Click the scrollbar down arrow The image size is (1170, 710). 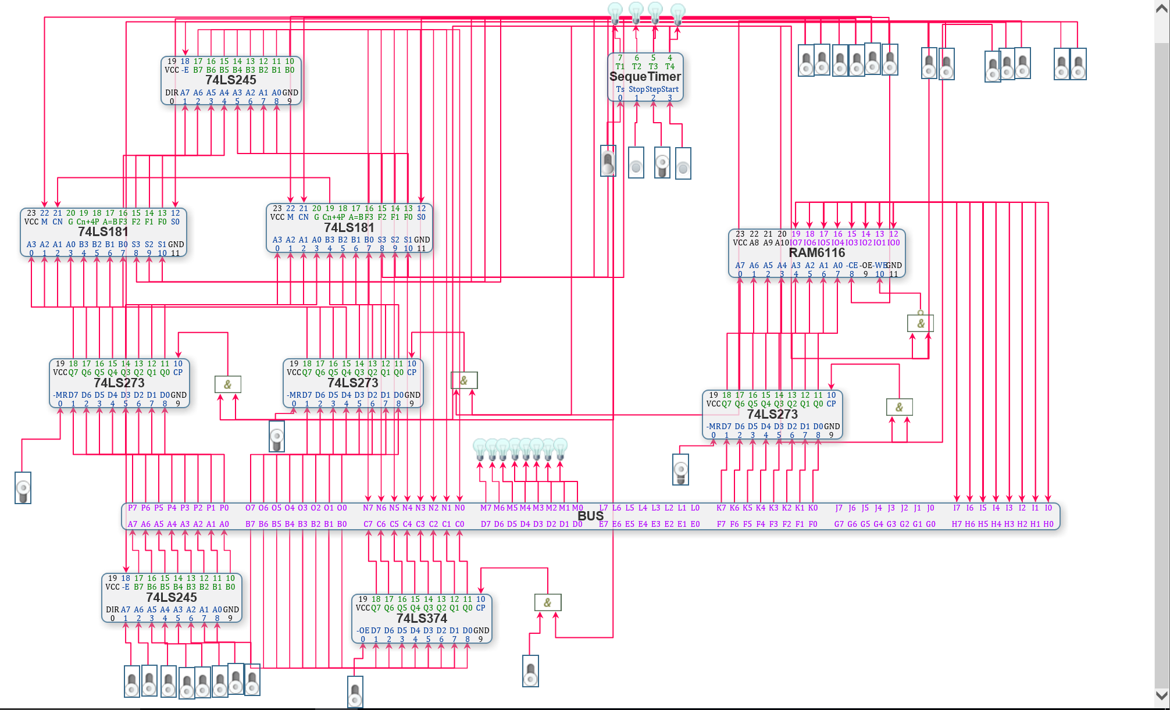(1162, 695)
